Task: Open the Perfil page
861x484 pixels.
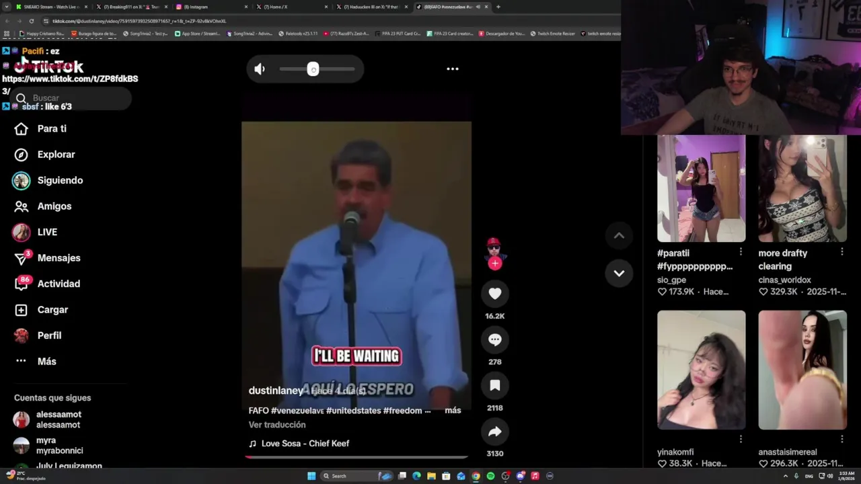Action: click(38, 335)
